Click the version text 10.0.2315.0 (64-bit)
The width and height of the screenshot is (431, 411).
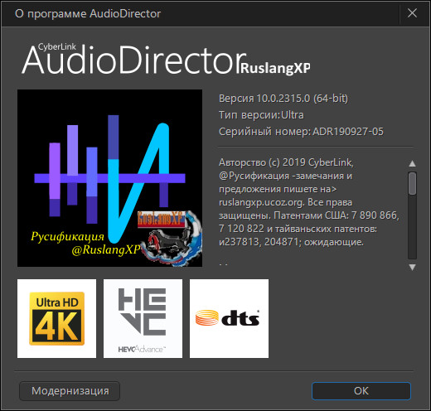coord(303,99)
